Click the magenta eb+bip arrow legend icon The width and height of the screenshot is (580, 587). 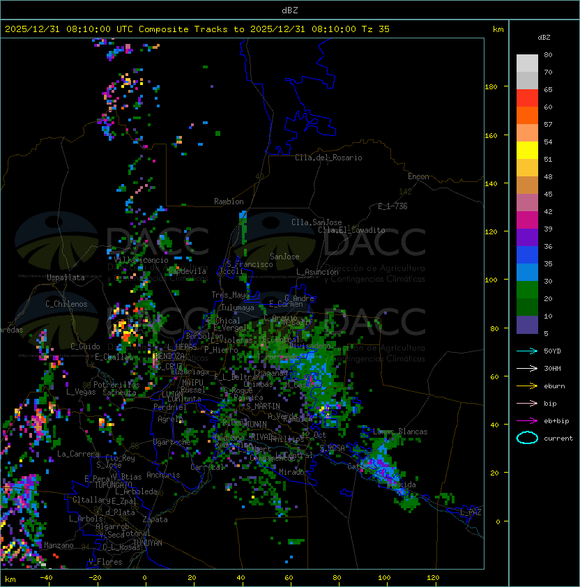click(x=527, y=421)
